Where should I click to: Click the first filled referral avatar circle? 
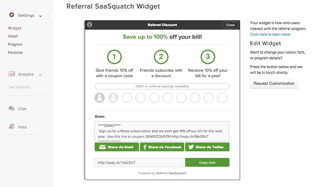(x=100, y=98)
